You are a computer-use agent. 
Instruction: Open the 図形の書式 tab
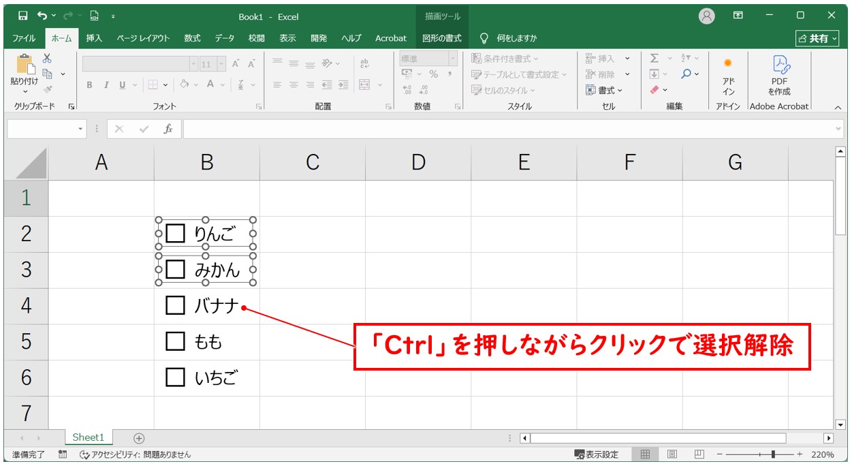click(x=441, y=38)
